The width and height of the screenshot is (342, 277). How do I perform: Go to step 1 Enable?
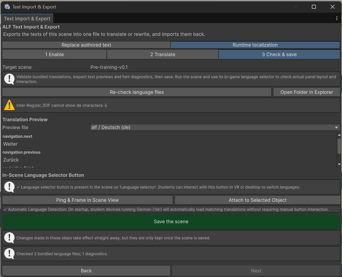[x=54, y=55]
